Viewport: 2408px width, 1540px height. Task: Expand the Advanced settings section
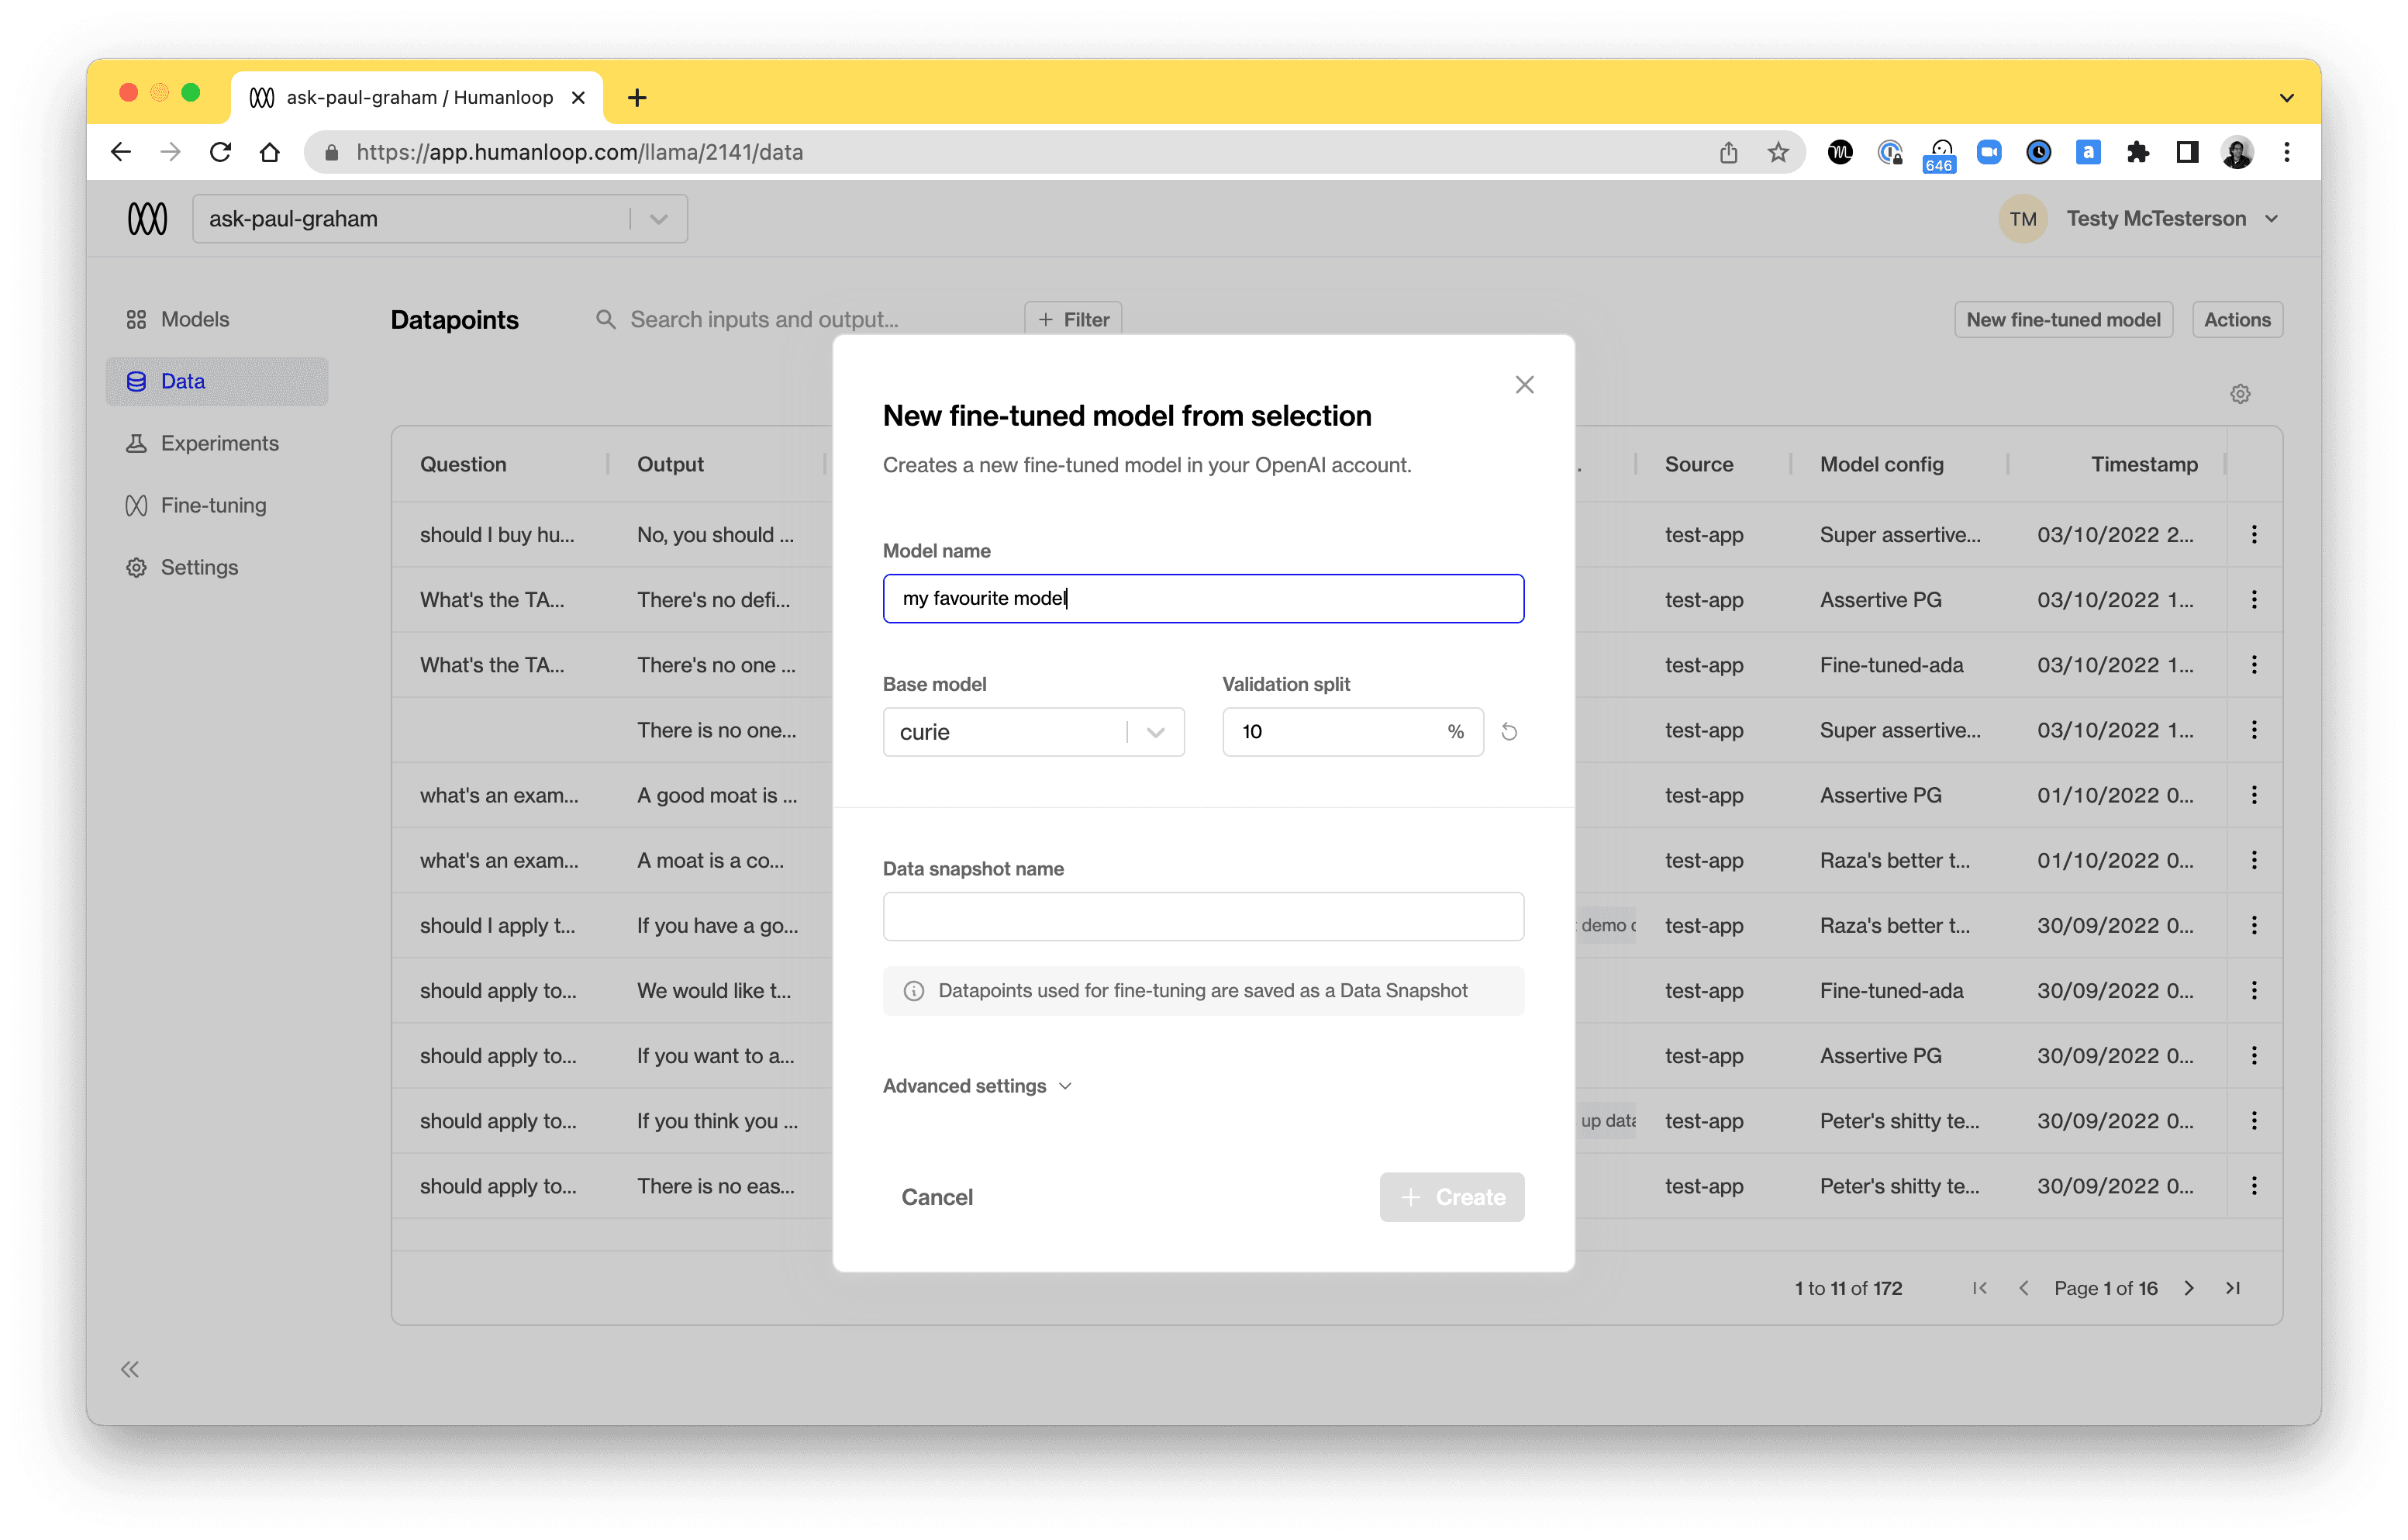pyautogui.click(x=979, y=1085)
